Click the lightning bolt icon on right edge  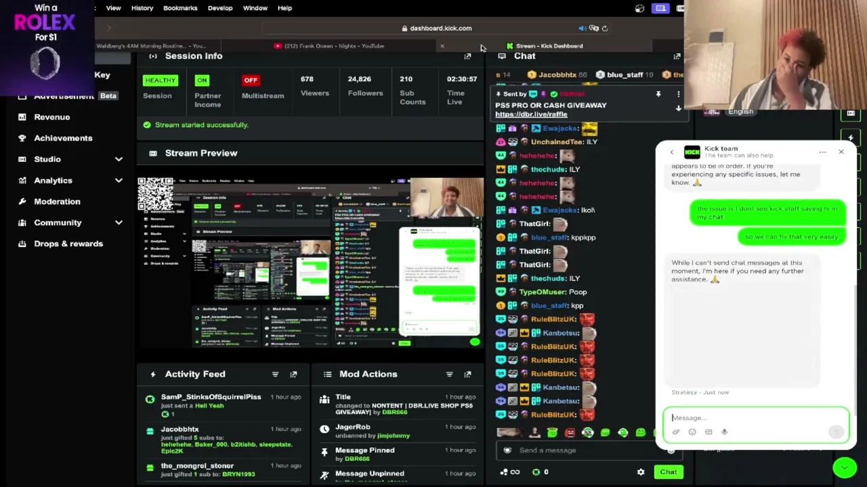tap(851, 138)
